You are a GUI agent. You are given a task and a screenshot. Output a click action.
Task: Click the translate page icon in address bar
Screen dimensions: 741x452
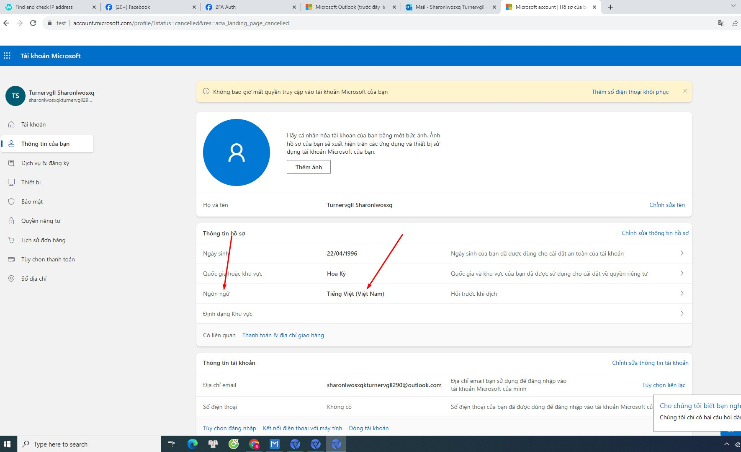(721, 23)
